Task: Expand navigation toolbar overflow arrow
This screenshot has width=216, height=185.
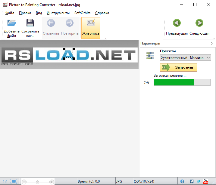Action: (x=214, y=38)
